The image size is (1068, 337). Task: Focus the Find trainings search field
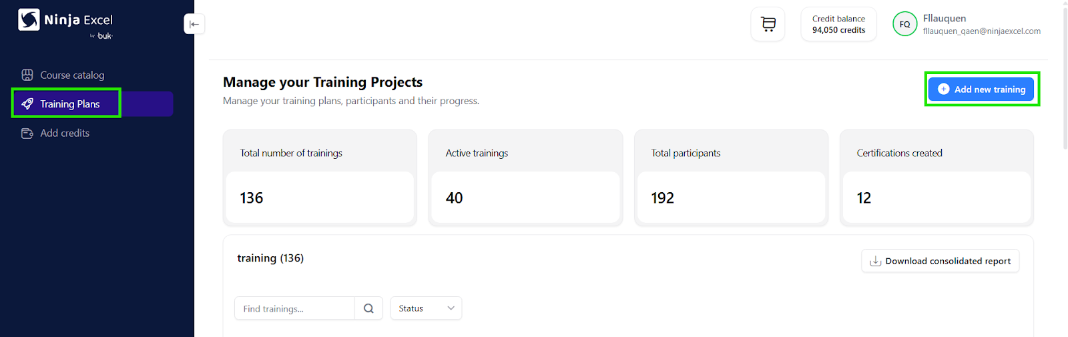(294, 308)
